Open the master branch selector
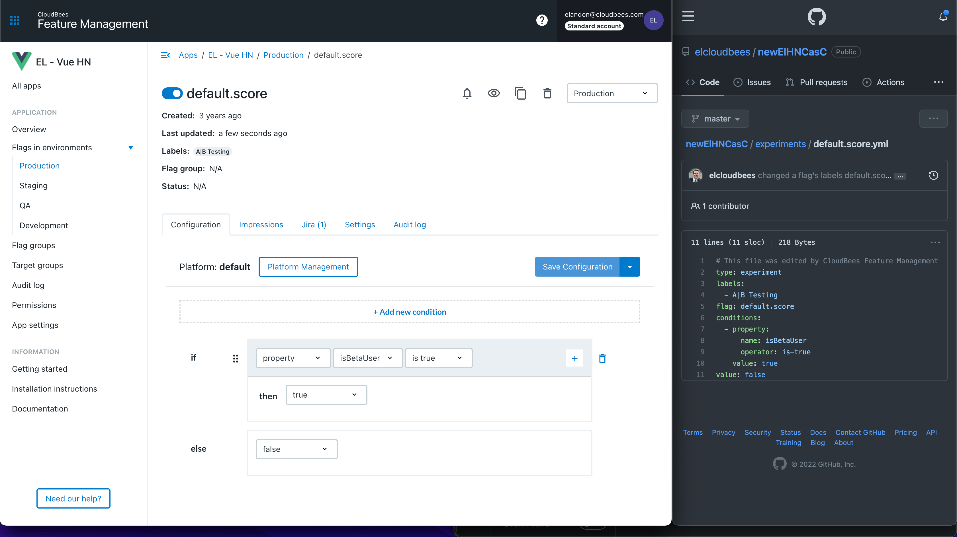 (715, 119)
